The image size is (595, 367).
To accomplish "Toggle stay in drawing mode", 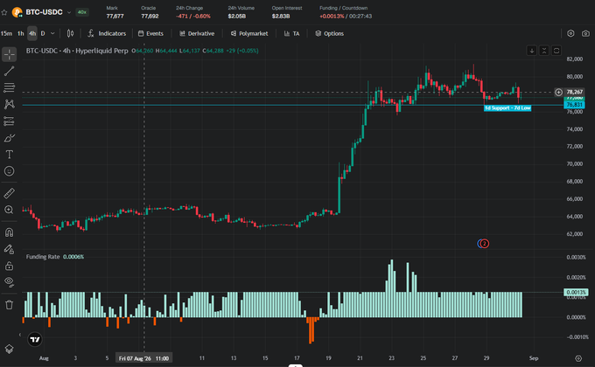I will tap(9, 249).
